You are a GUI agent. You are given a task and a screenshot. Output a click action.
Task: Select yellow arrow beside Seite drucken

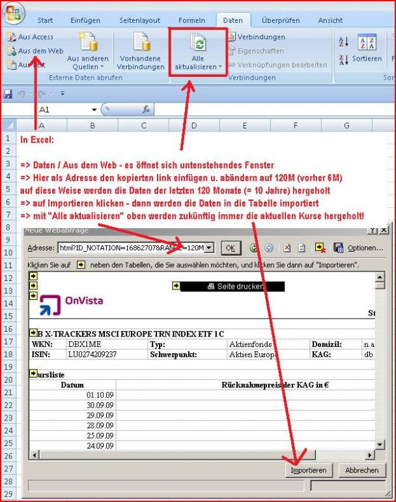176,286
